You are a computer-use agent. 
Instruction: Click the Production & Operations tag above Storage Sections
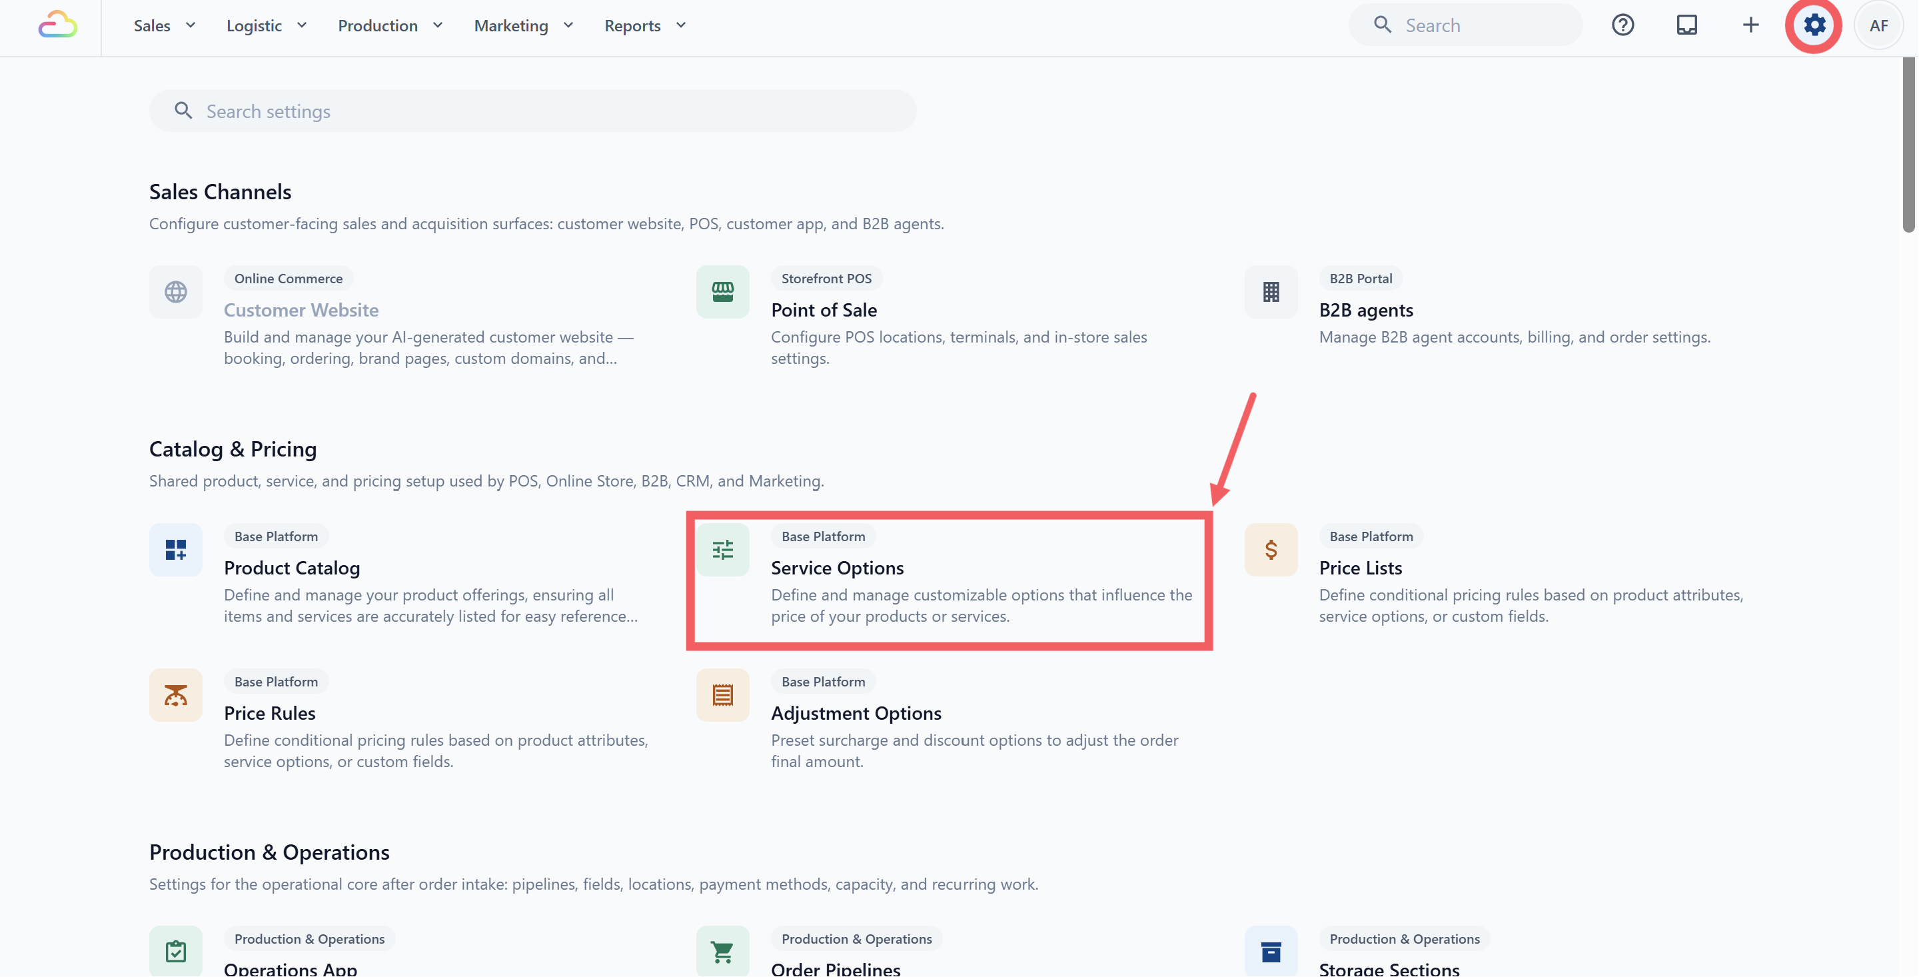click(x=1404, y=938)
